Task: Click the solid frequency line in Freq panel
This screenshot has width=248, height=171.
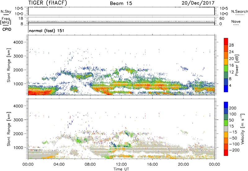Action: click(121, 23)
